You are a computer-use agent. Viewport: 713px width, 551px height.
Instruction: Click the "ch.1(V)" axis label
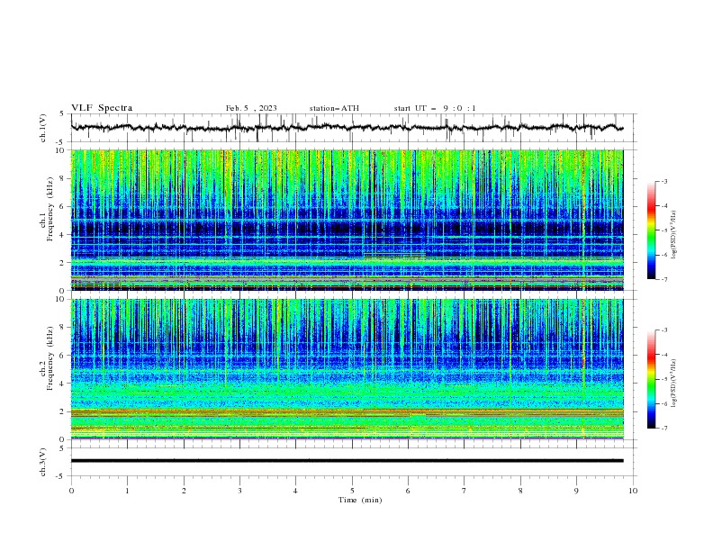43,128
